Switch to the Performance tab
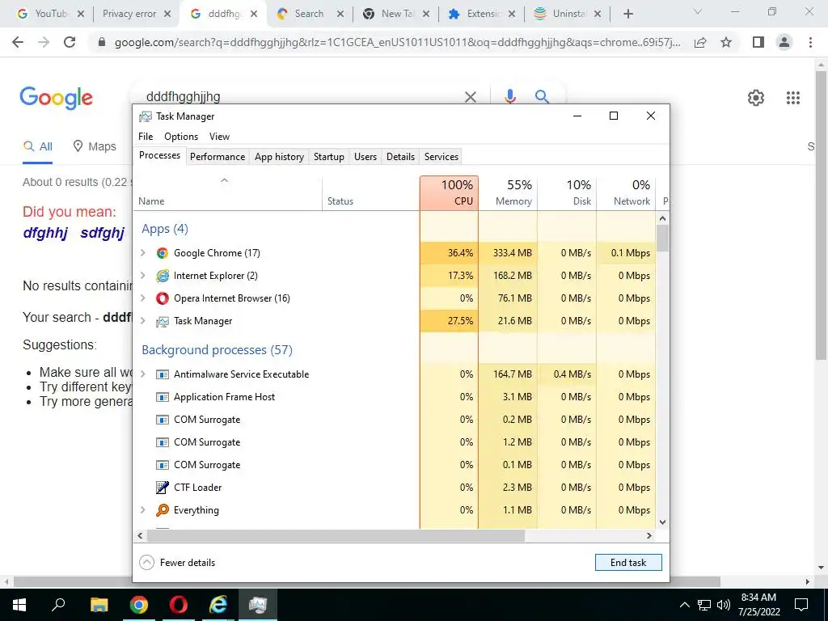 point(218,157)
